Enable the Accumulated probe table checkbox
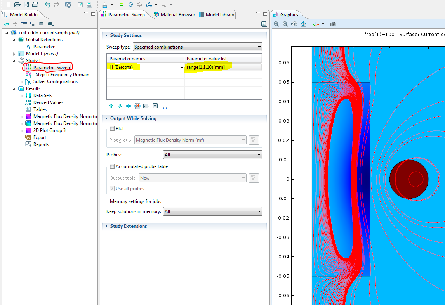This screenshot has height=305, width=445. tap(112, 166)
